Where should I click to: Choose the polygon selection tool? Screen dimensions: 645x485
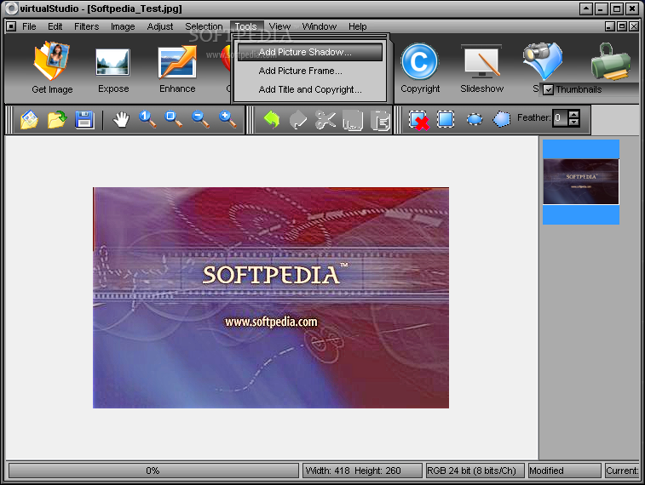[x=502, y=119]
